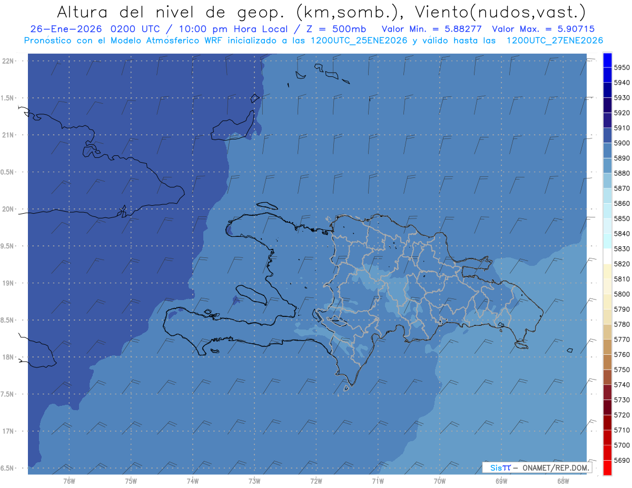Click the '73W' longitude label
The width and height of the screenshot is (632, 488).
[254, 481]
